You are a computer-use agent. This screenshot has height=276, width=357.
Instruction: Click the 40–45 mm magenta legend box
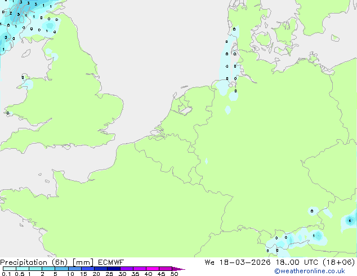point(153,269)
